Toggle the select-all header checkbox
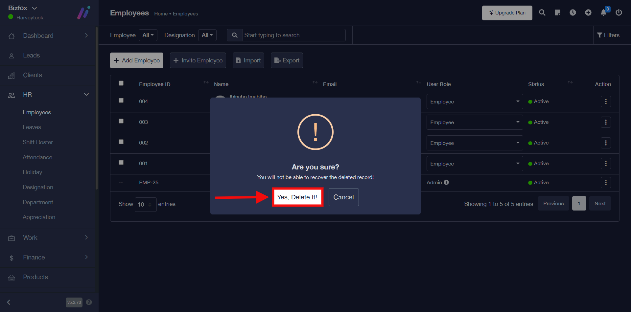 121,83
